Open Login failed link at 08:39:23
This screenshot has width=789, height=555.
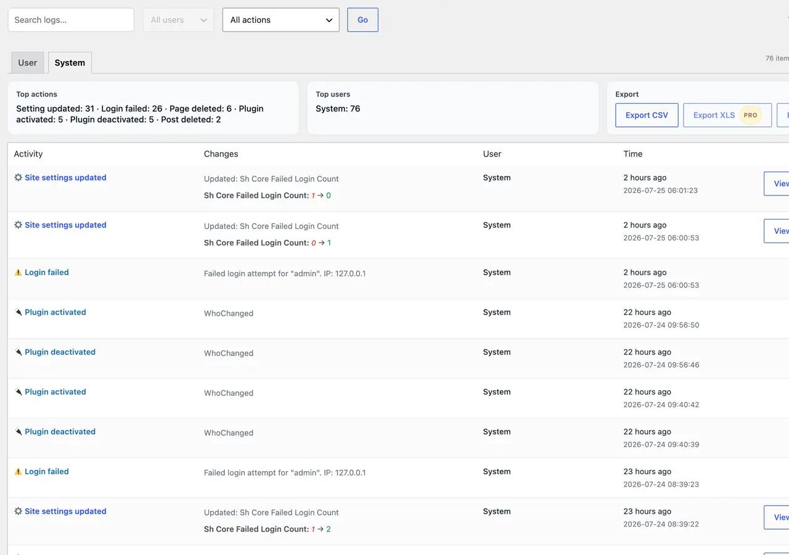(x=47, y=472)
